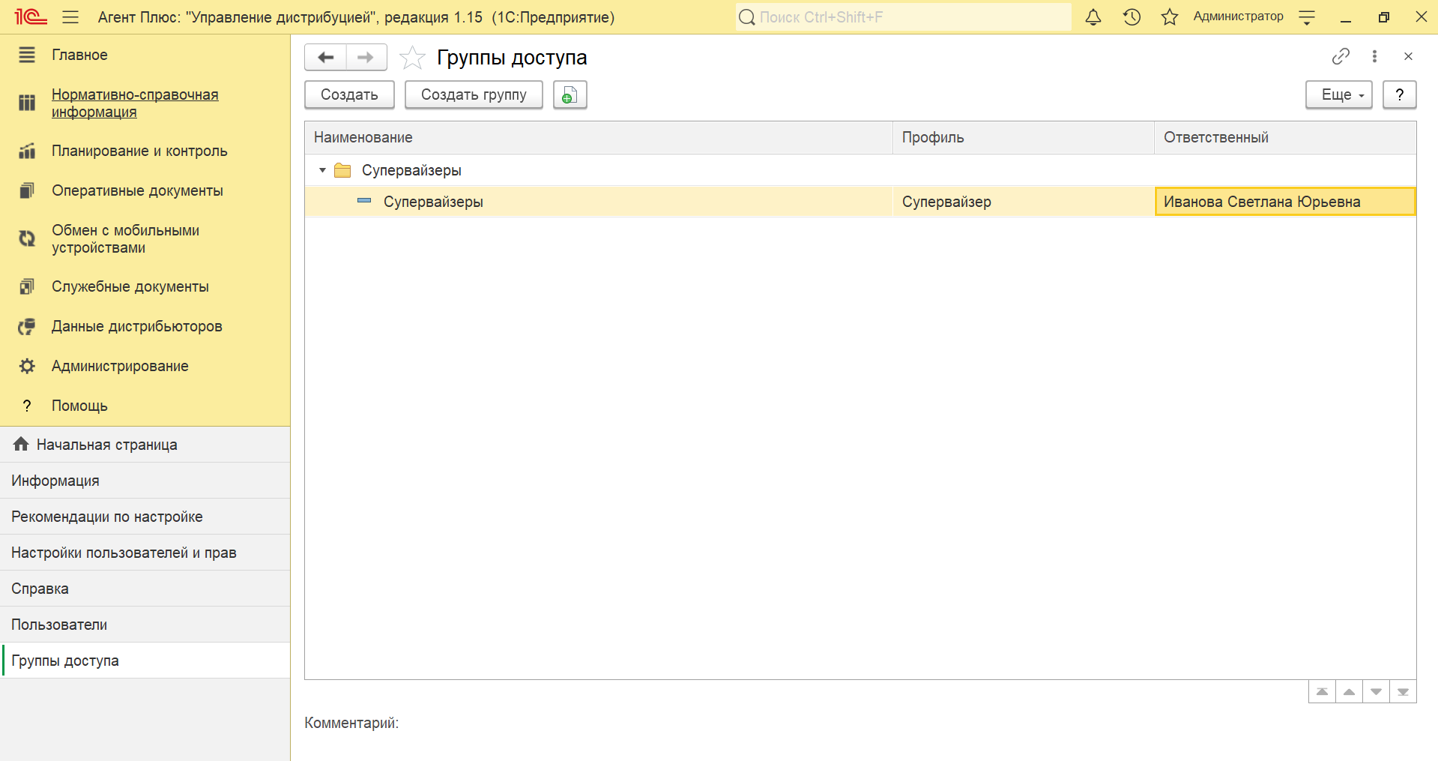Viewport: 1438px width, 761px height.
Task: Open notifications bell icon
Action: pos(1093,16)
